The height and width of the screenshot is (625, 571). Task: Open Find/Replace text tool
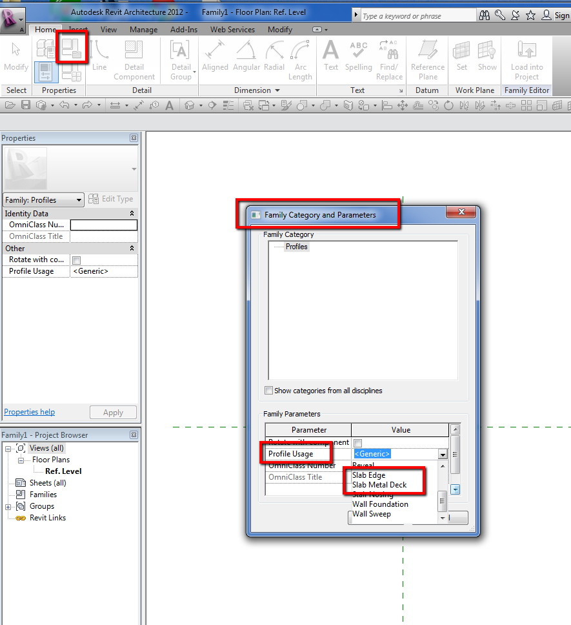(x=389, y=61)
